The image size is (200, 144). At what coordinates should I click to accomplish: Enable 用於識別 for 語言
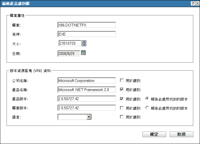click(x=122, y=117)
